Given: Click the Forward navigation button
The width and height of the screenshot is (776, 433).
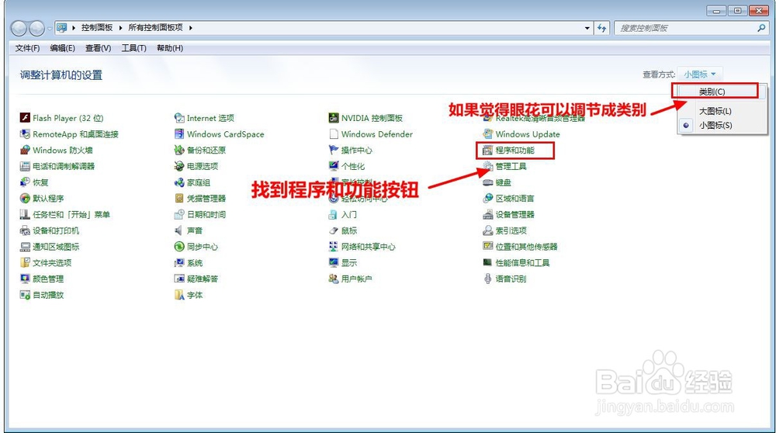Looking at the screenshot, I should coord(37,28).
